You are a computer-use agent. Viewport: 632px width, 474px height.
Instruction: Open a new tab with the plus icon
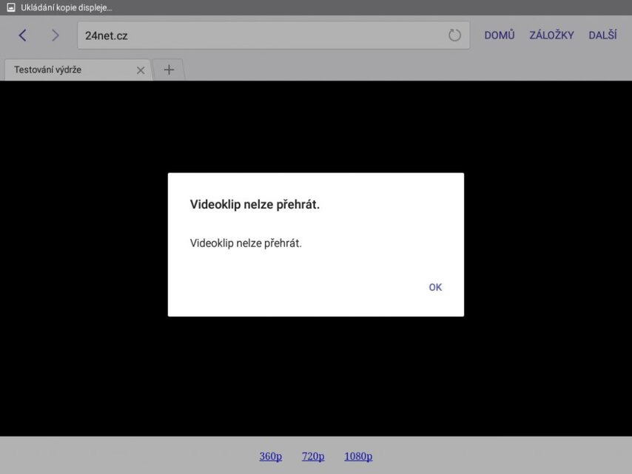coord(169,70)
